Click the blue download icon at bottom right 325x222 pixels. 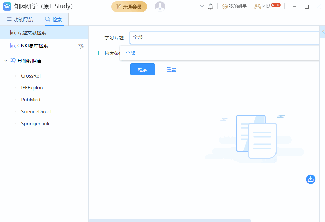click(310, 179)
